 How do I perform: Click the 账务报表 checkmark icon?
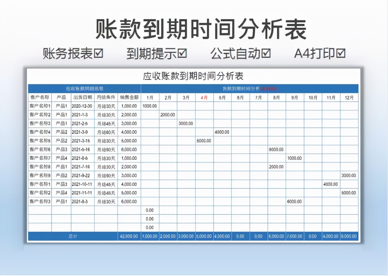click(x=99, y=54)
